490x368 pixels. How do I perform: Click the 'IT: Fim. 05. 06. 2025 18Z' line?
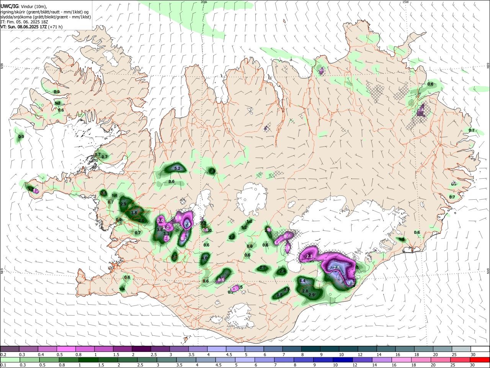24,22
